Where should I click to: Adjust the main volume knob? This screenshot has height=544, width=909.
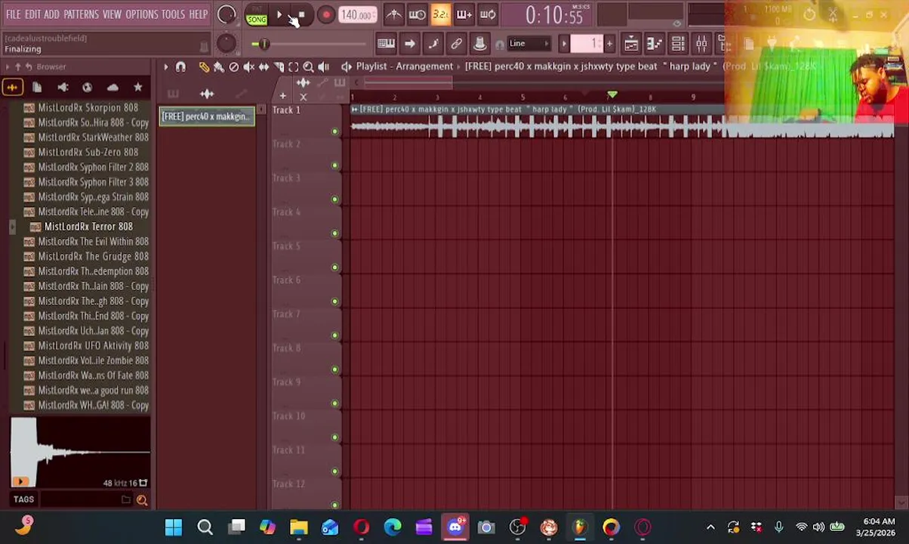(x=226, y=14)
